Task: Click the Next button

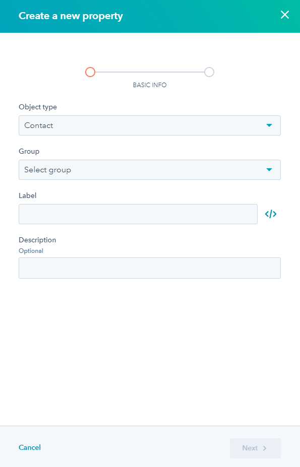Action: (255, 448)
